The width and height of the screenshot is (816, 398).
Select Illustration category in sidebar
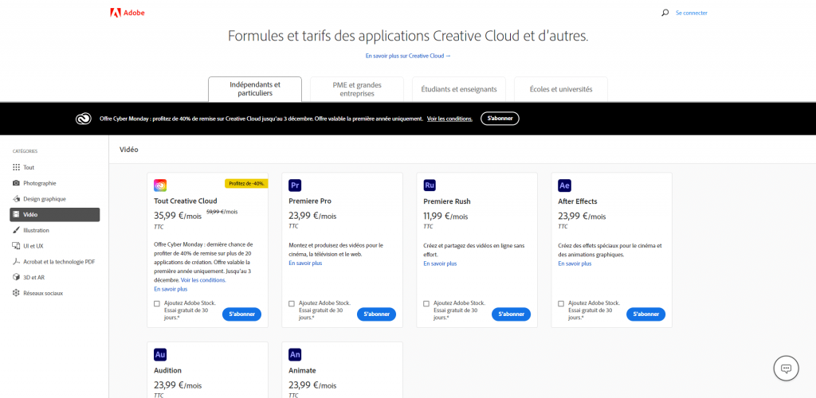tap(36, 230)
